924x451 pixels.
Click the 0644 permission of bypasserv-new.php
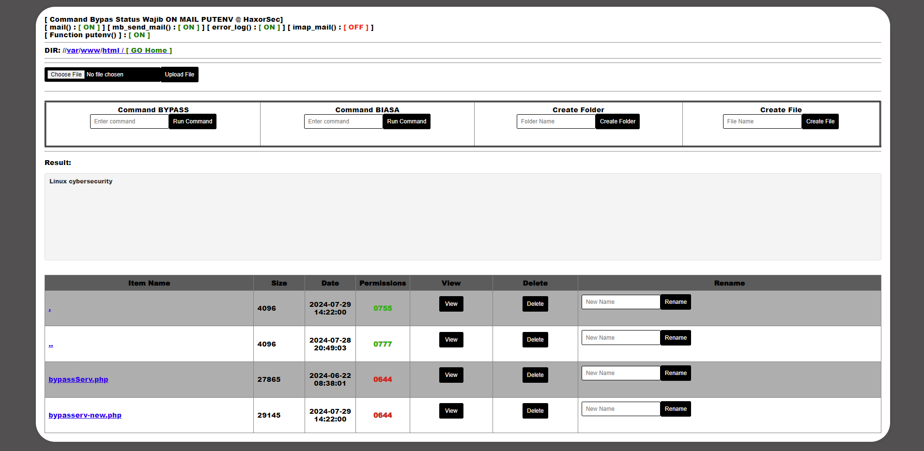point(383,415)
